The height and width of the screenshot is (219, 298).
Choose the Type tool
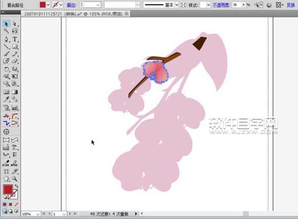coord(15,39)
